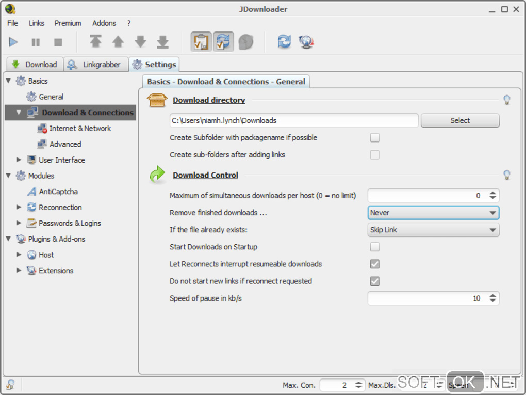
Task: Collapse the Download & Connections node
Action: [x=19, y=112]
